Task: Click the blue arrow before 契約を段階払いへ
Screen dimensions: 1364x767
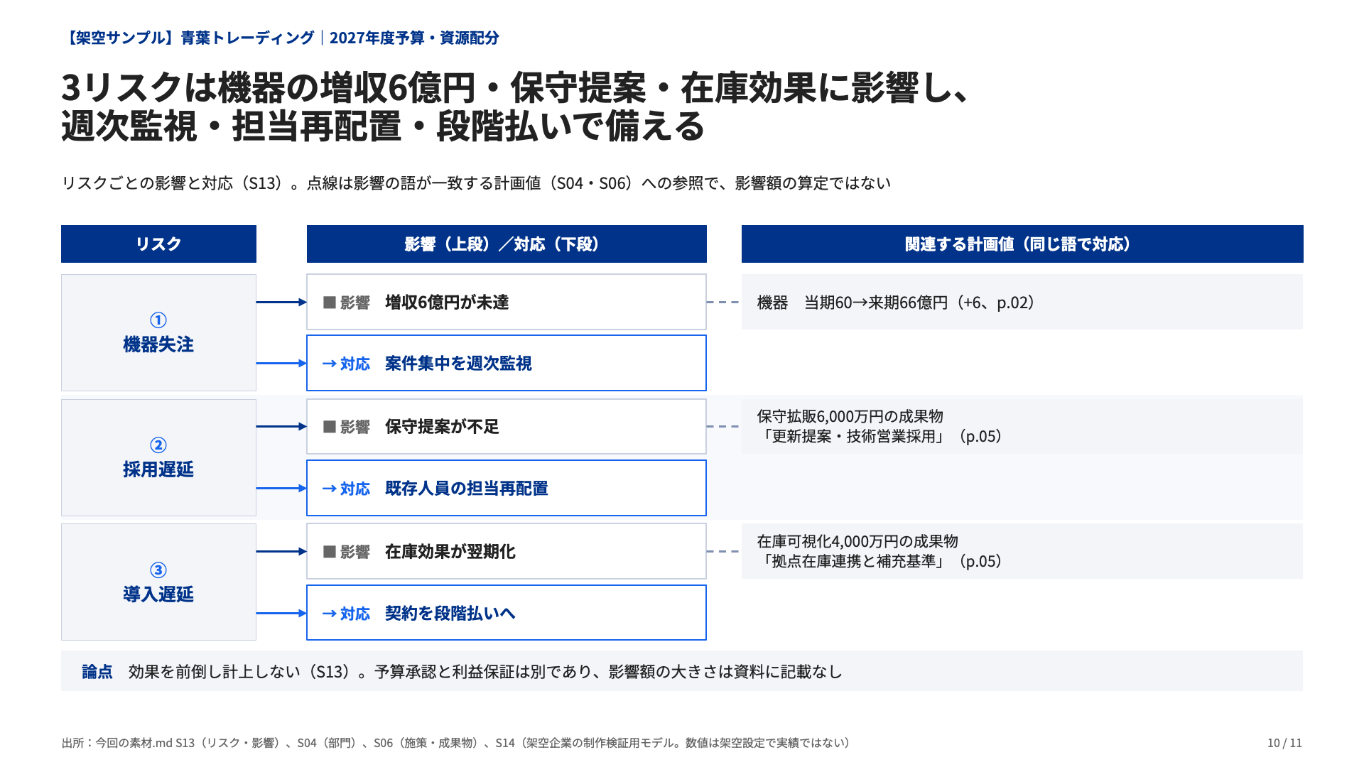Action: (330, 614)
